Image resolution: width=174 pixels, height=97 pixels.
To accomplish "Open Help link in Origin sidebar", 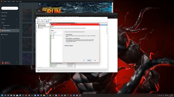I will pyautogui.click(x=2, y=38).
